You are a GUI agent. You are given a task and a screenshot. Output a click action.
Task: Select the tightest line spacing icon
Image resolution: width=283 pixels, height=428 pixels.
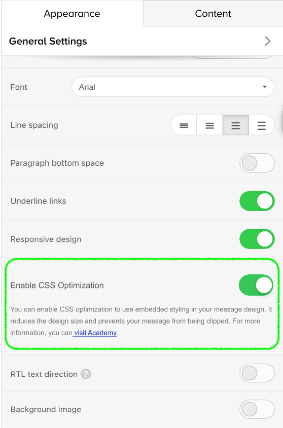click(x=184, y=125)
